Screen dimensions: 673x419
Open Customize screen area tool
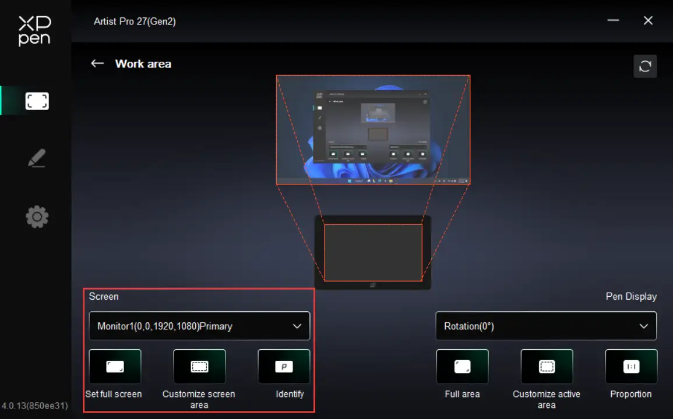(x=199, y=367)
